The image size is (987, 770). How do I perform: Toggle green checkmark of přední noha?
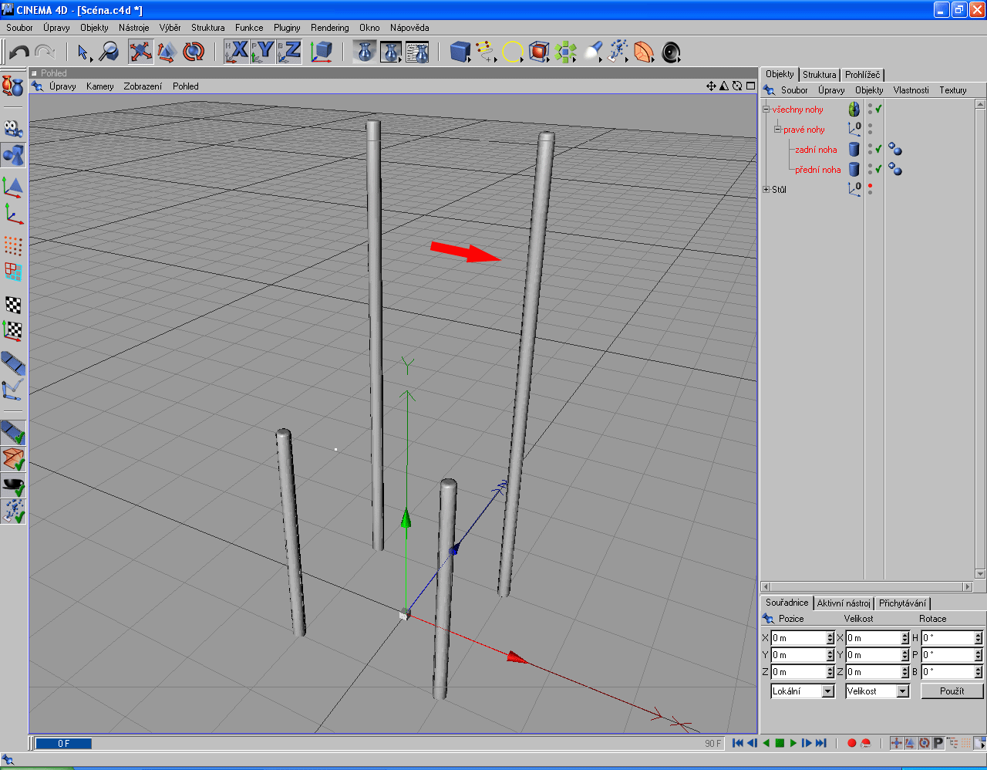pos(878,169)
